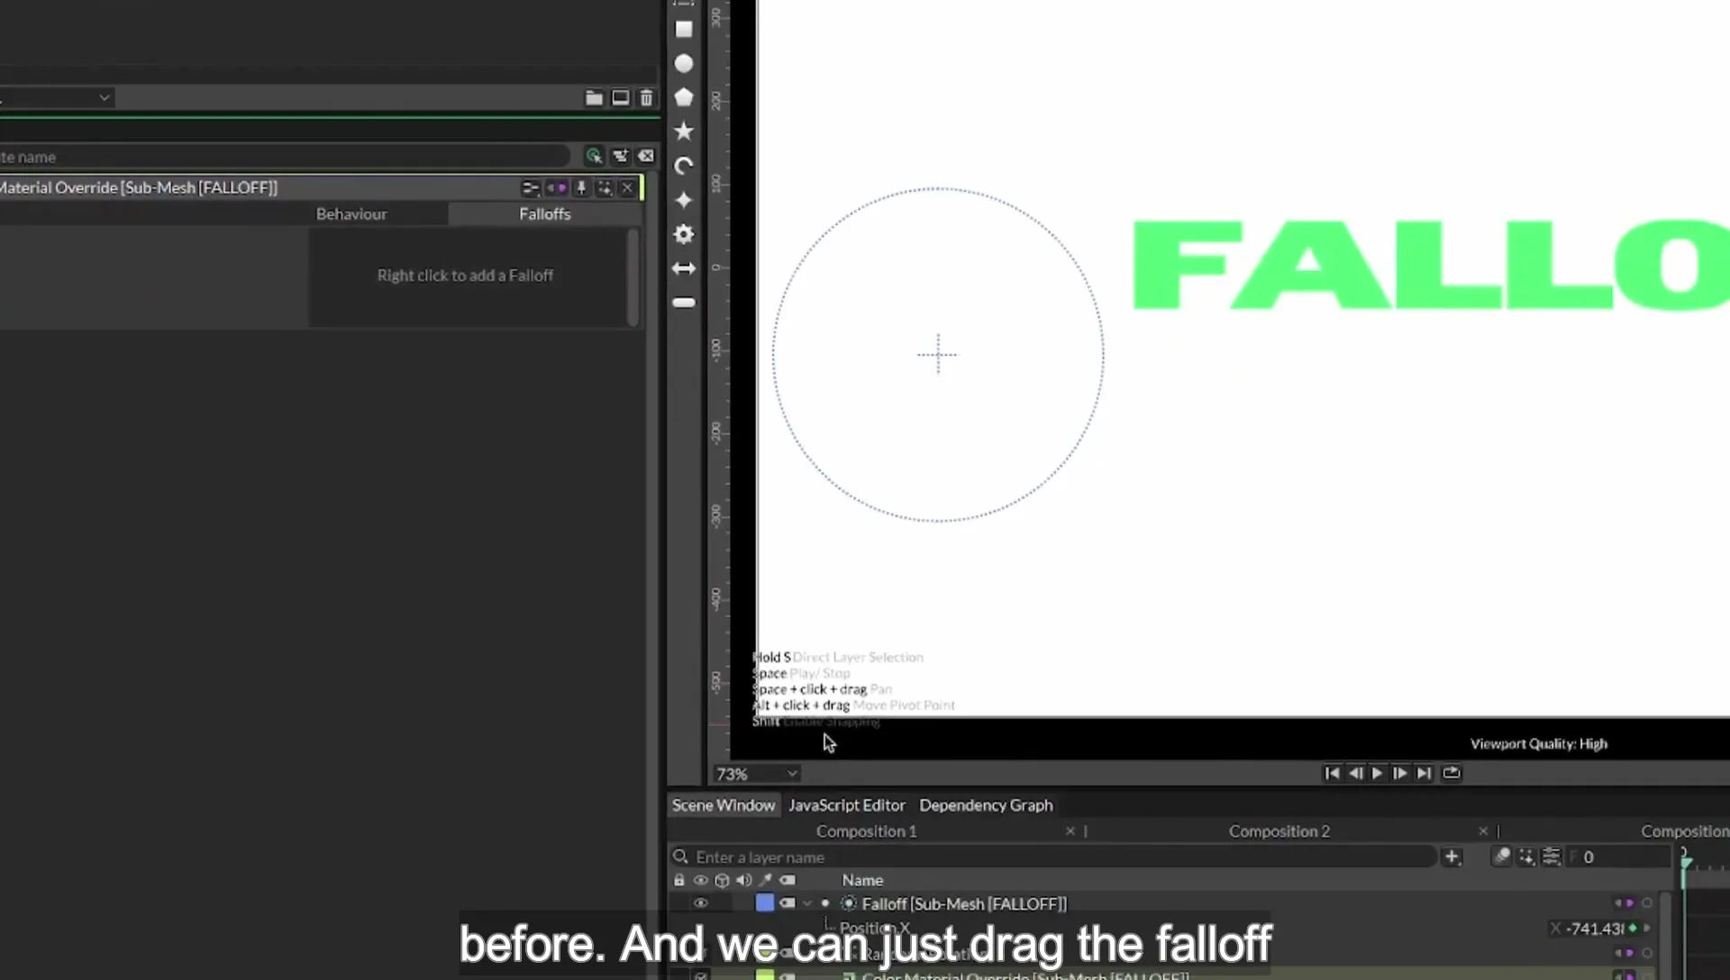Click the add layer plus button

1452,857
